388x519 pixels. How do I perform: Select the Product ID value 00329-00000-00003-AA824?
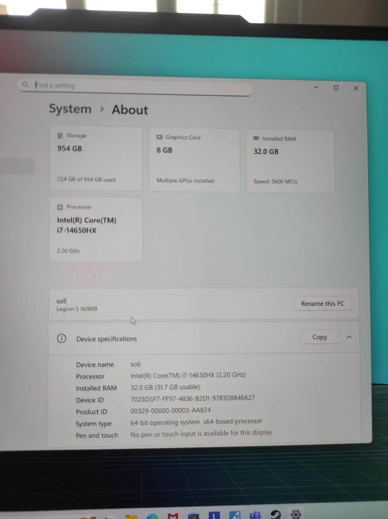click(170, 410)
